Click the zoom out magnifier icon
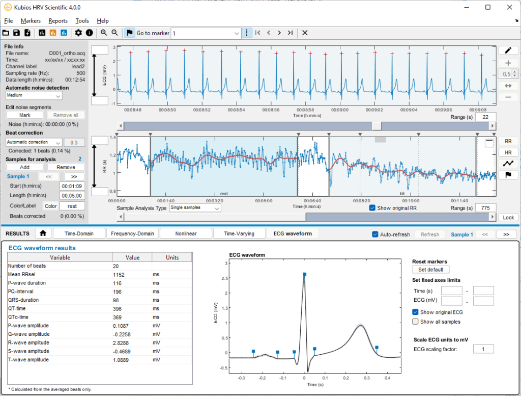Viewport: 521px width, 396px height. tap(114, 33)
